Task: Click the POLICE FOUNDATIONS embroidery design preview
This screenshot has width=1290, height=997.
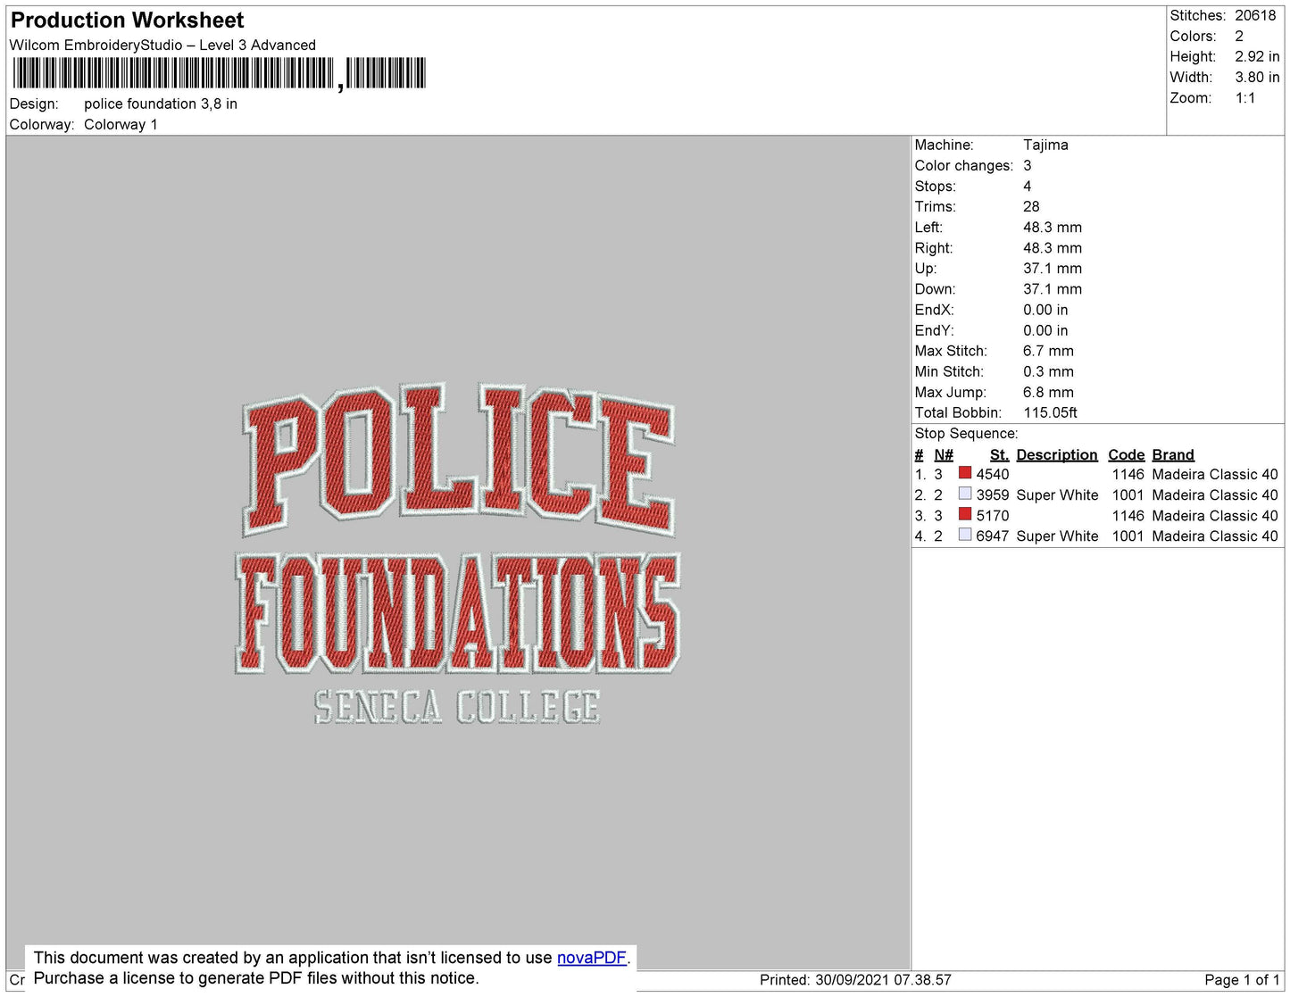Action: (x=458, y=553)
